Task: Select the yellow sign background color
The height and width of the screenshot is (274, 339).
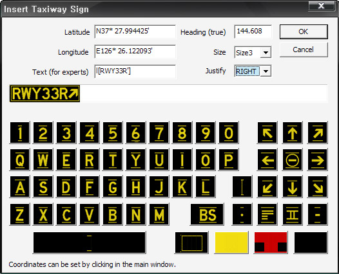Action: [231, 242]
